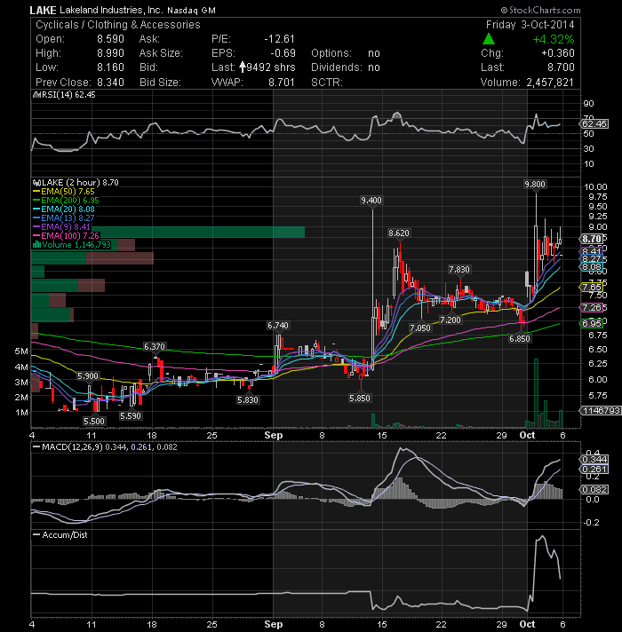Click the 0.082 MACD histogram axis tag
Image resolution: width=622 pixels, height=632 pixels.
(x=594, y=489)
